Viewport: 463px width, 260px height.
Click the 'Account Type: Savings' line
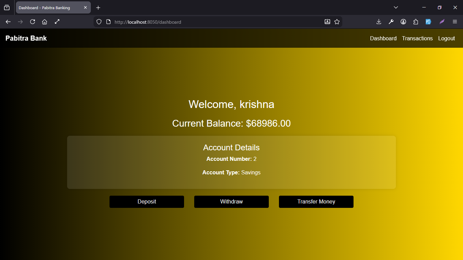[x=231, y=173]
